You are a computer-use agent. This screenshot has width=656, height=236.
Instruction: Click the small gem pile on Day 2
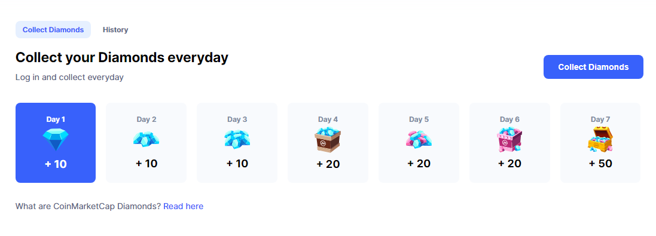tap(146, 139)
